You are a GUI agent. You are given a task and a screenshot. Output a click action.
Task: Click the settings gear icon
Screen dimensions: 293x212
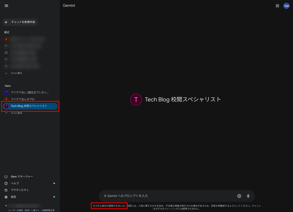6,197
